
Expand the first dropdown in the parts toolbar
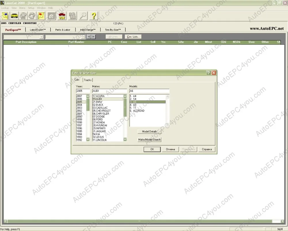pos(41,37)
